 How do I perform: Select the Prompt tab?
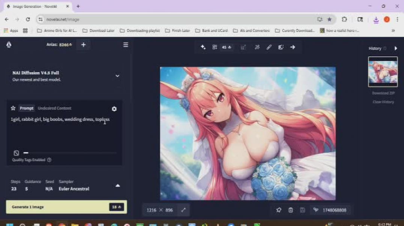point(27,108)
